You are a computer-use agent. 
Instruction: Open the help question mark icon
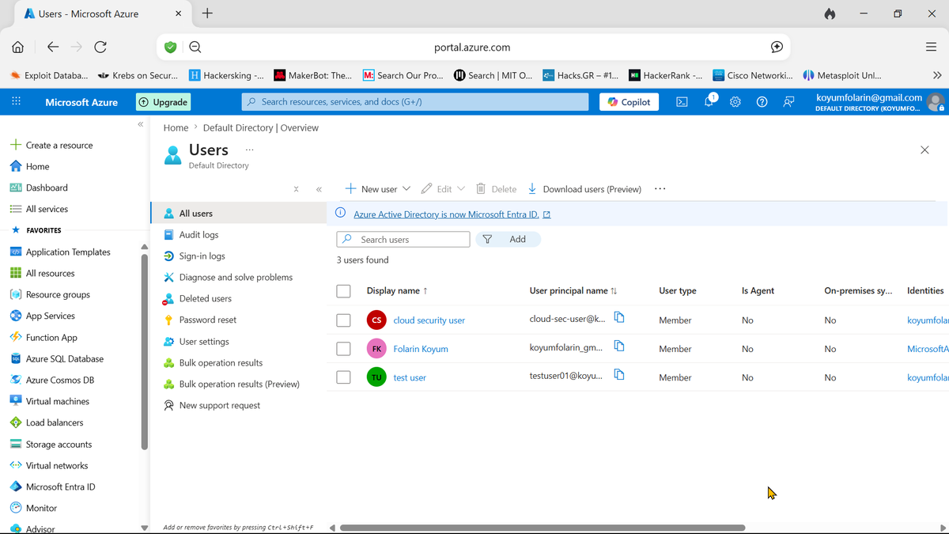point(762,101)
